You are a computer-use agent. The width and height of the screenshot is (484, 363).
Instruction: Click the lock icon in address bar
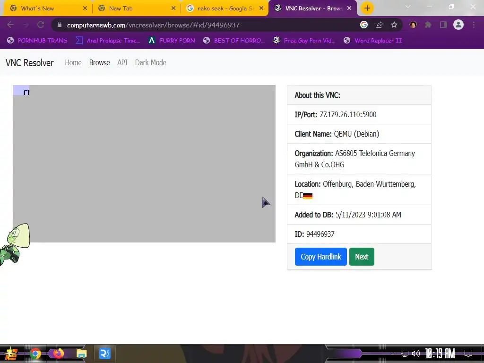coord(60,25)
